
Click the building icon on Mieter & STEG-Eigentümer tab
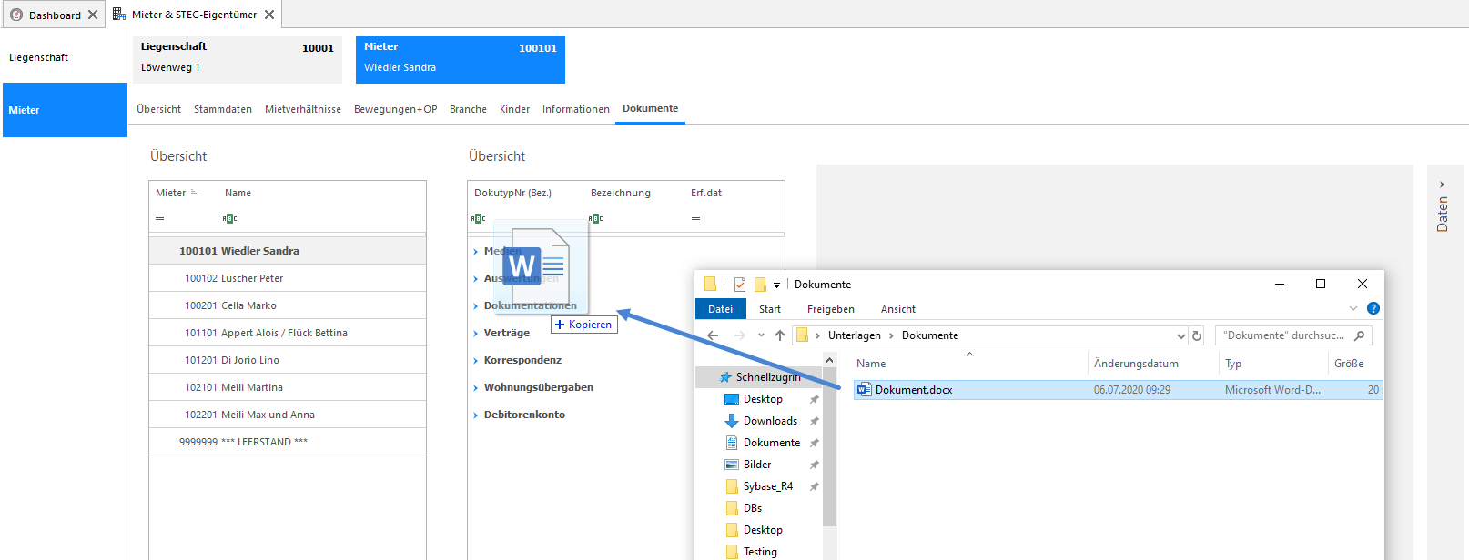click(119, 14)
